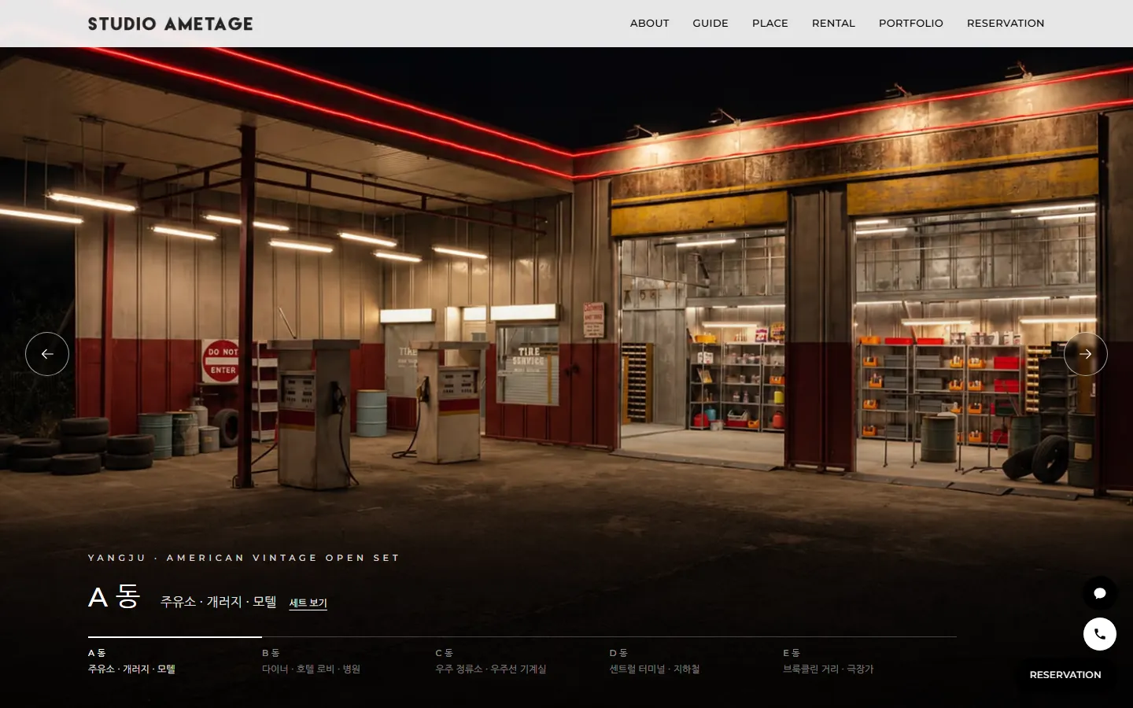
Task: Open the RENTAL menu item
Action: click(833, 24)
